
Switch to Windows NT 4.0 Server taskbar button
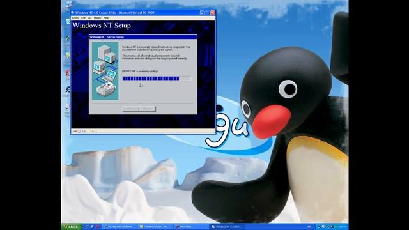point(228,227)
